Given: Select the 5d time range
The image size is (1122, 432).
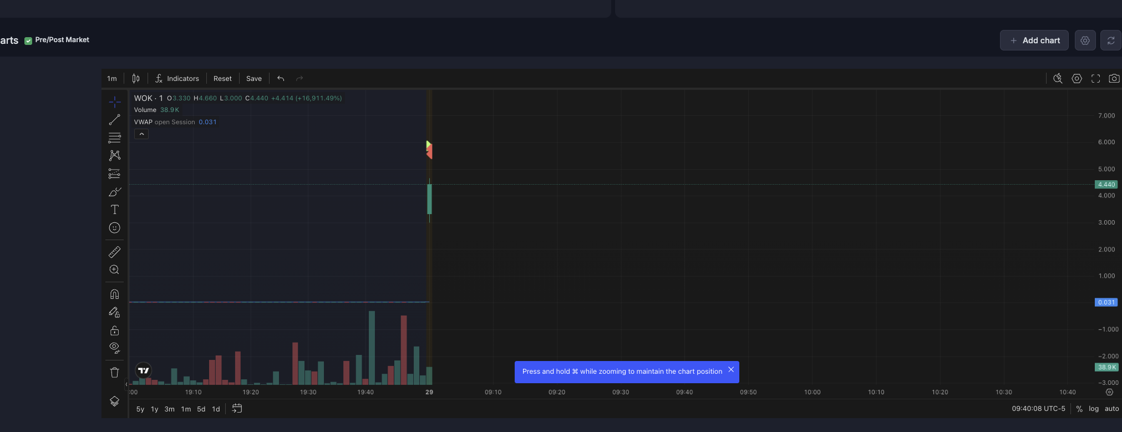Looking at the screenshot, I should [x=201, y=409].
